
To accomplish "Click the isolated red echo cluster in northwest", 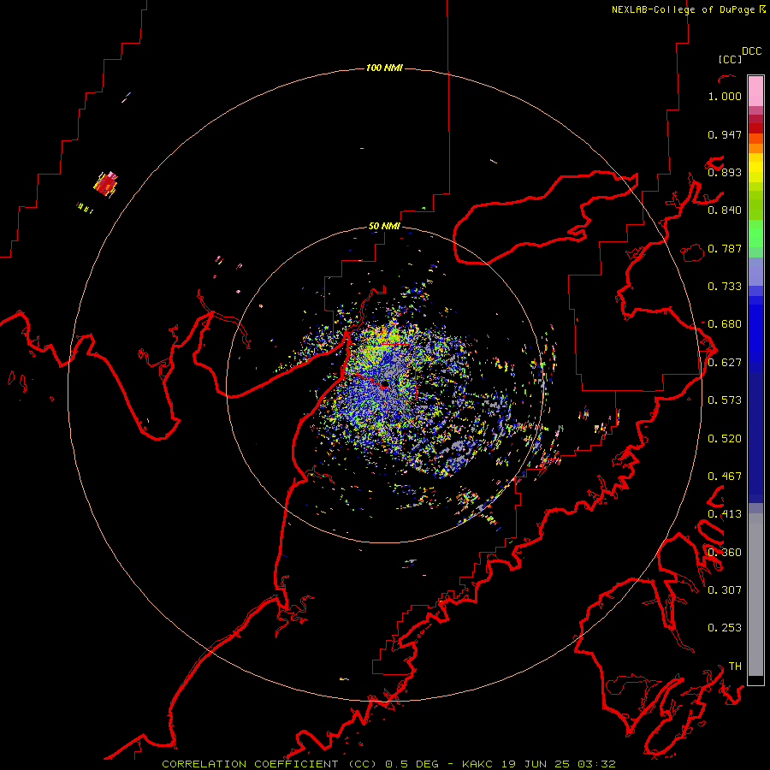I will [x=106, y=184].
